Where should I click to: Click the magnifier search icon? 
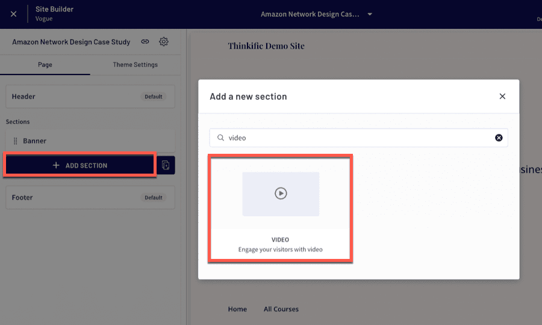(x=220, y=138)
